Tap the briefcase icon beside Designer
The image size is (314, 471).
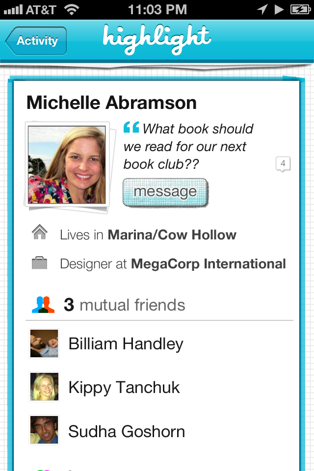pos(39,263)
